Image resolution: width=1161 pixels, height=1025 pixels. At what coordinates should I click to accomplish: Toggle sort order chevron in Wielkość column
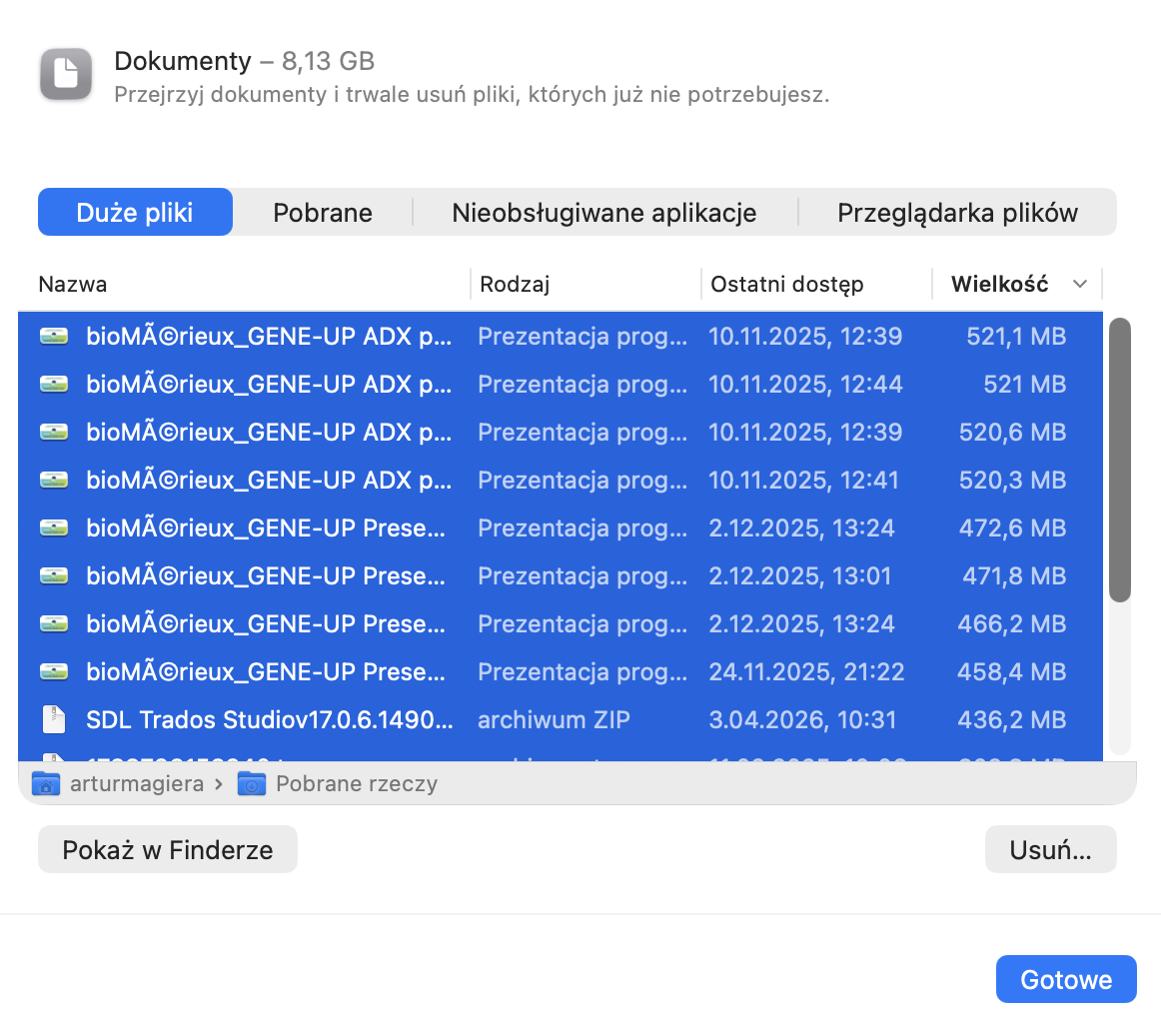pos(1080,284)
